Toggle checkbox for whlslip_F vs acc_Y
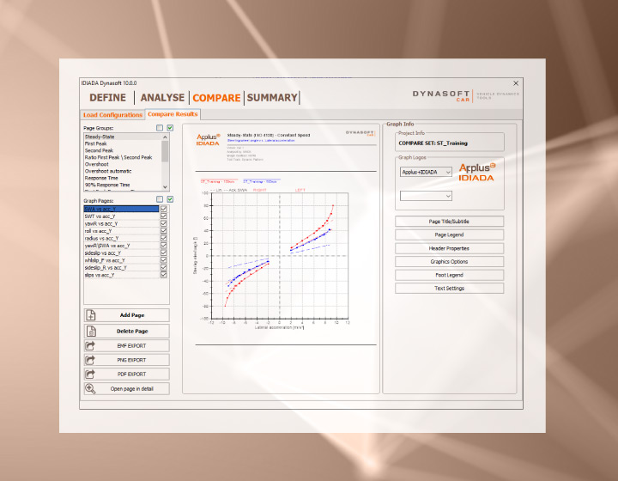The width and height of the screenshot is (618, 481). (164, 260)
